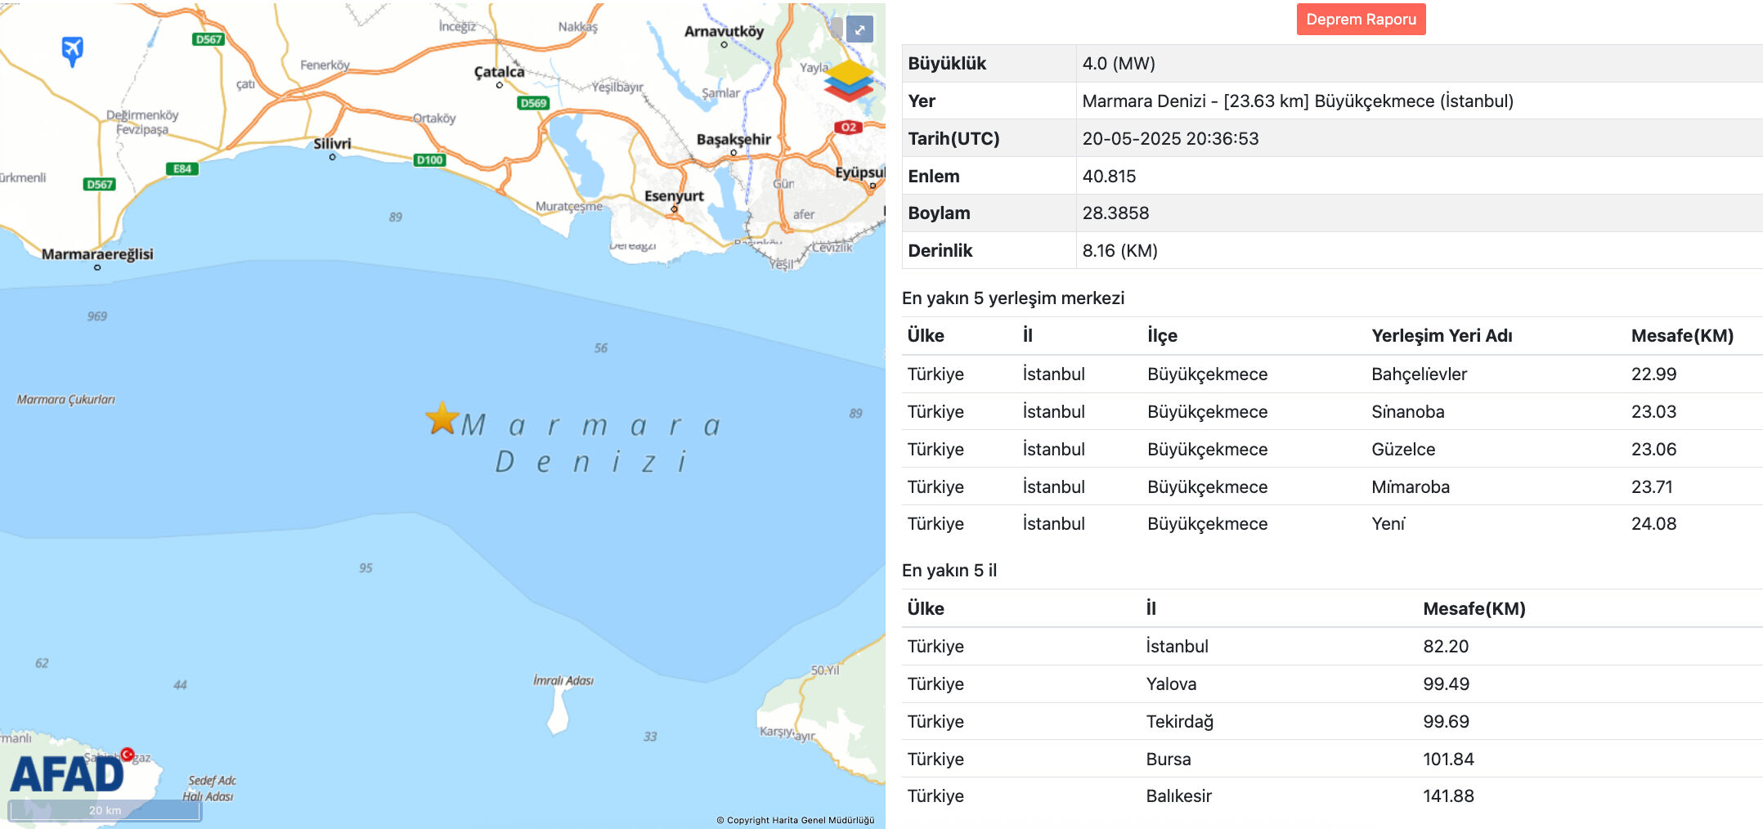Click the AFAD logo on map
Image resolution: width=1763 pixels, height=829 pixels.
point(67,773)
